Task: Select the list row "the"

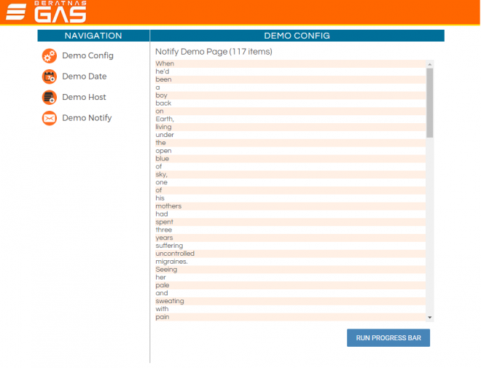Action: pos(291,143)
